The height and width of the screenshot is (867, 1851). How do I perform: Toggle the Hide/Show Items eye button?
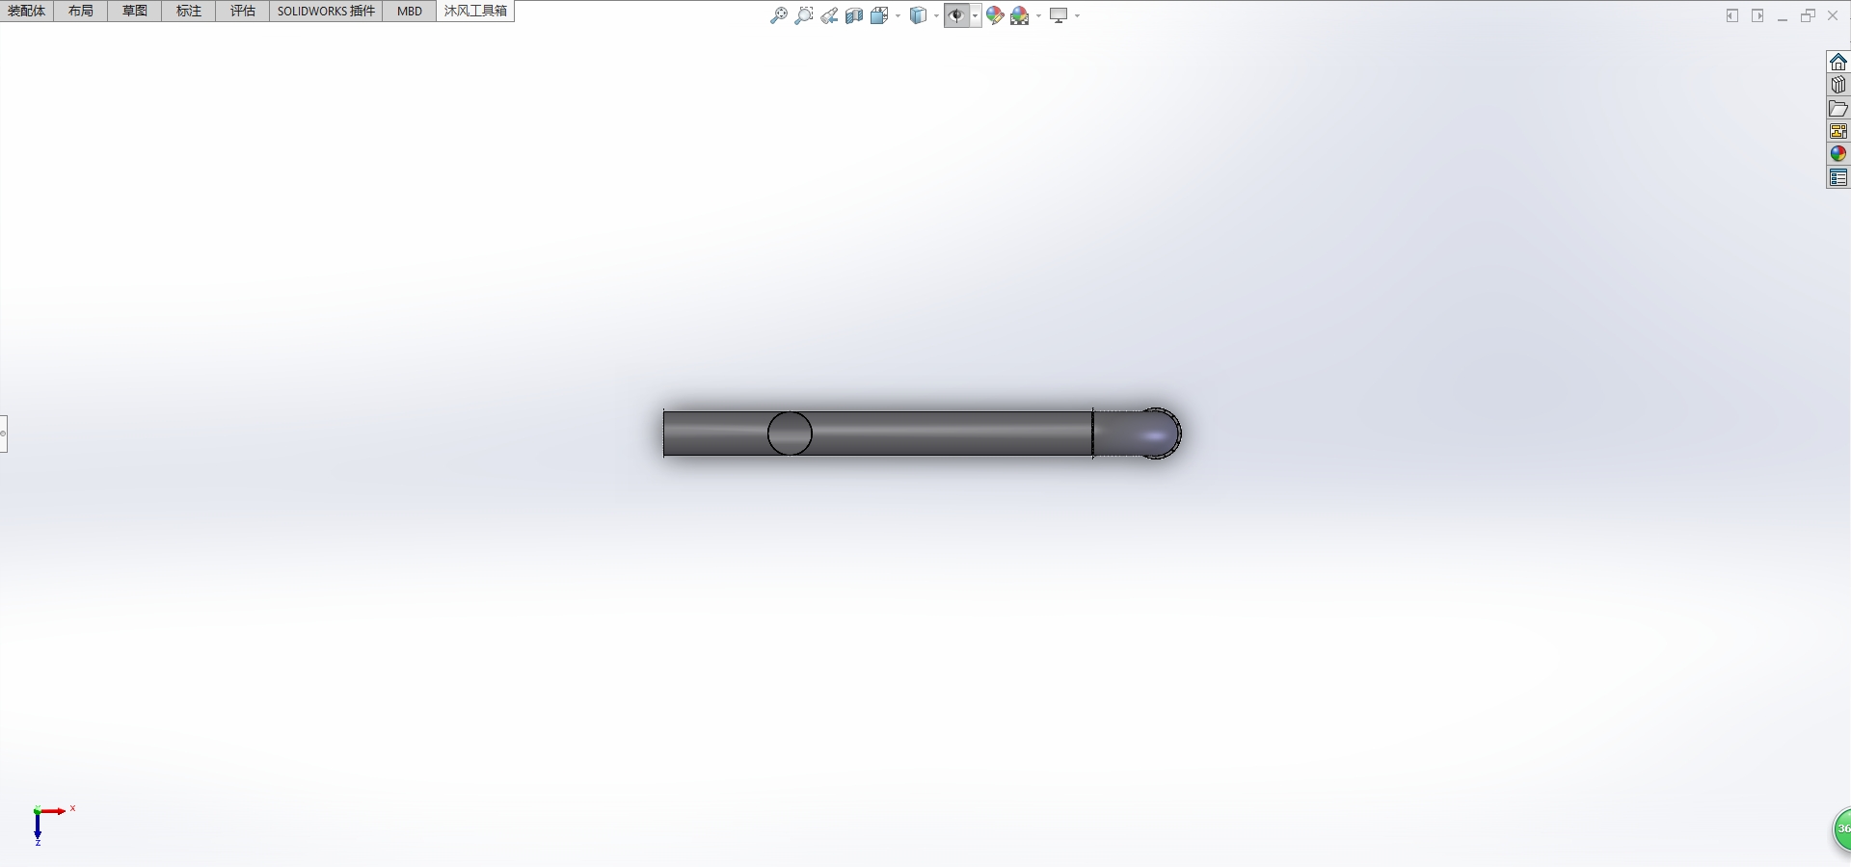(956, 15)
